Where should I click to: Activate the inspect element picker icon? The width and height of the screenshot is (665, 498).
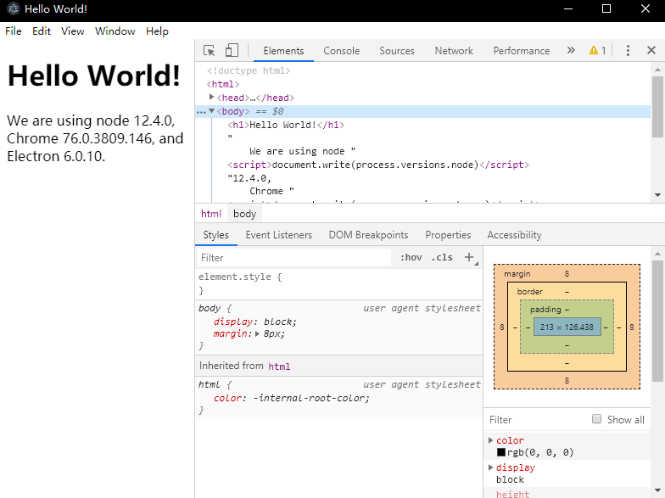tap(210, 51)
